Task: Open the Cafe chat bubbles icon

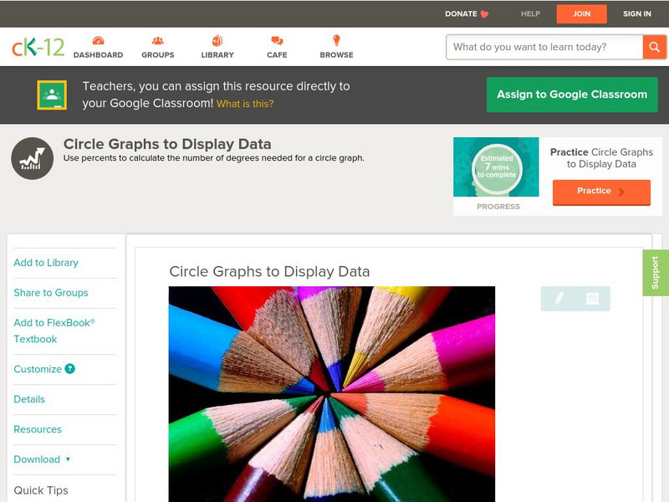Action: (x=277, y=40)
